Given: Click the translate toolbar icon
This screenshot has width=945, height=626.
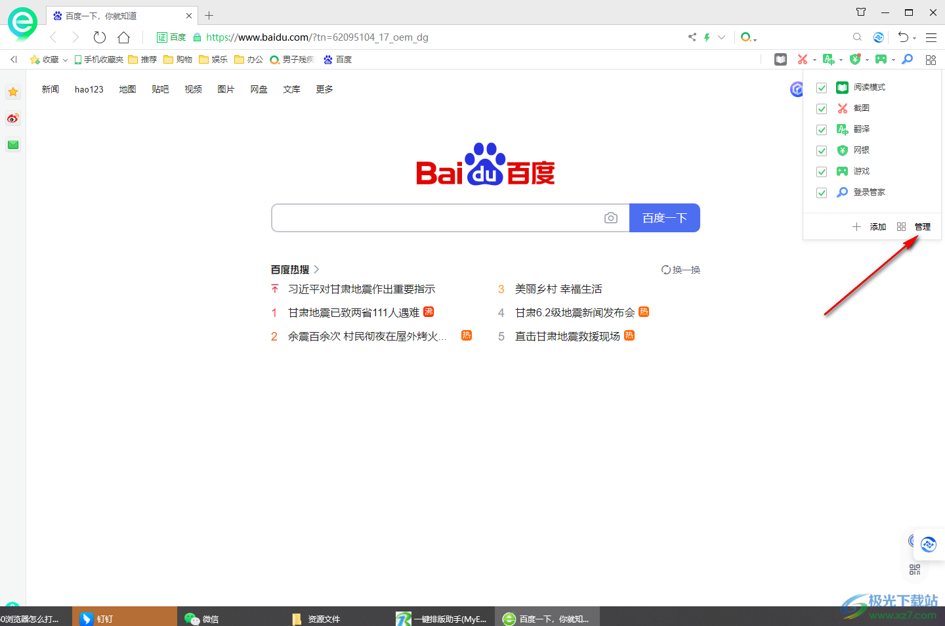Looking at the screenshot, I should click(828, 60).
